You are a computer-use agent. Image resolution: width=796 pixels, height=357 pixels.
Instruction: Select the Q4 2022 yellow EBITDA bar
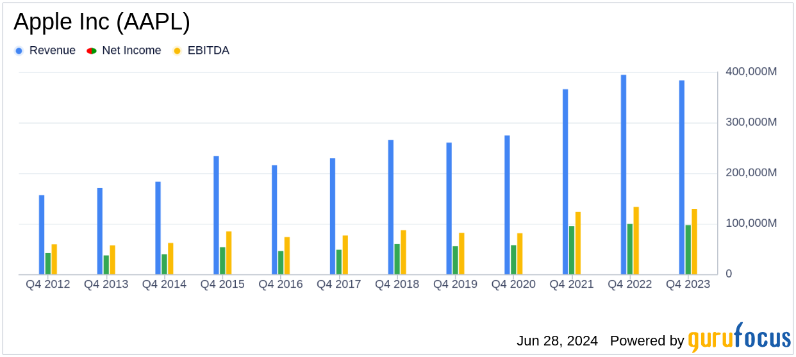pos(636,240)
